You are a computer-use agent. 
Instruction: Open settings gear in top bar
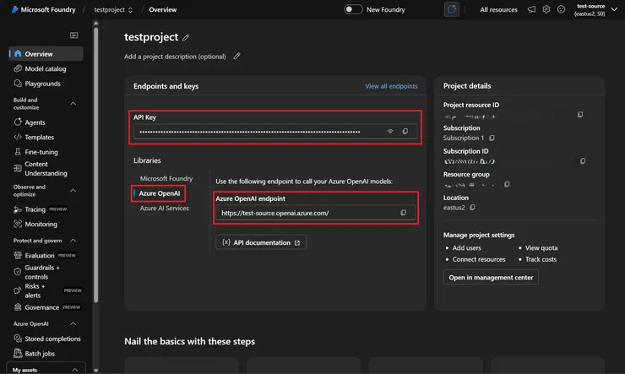[x=546, y=9]
